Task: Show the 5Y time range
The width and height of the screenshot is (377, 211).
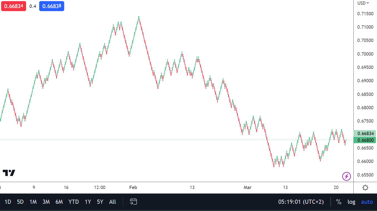Action: point(100,202)
